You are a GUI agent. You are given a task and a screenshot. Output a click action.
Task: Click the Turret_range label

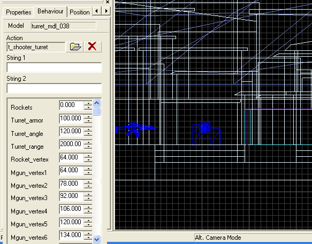pos(27,147)
